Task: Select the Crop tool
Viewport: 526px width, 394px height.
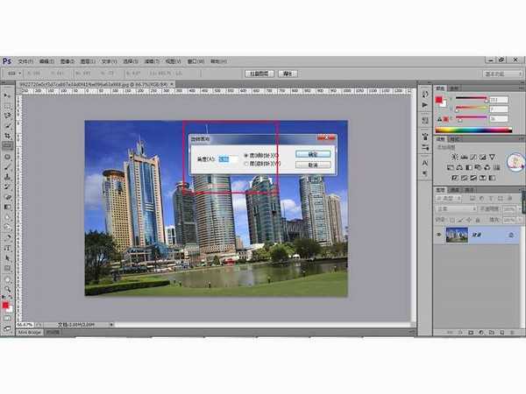Action: [x=8, y=136]
